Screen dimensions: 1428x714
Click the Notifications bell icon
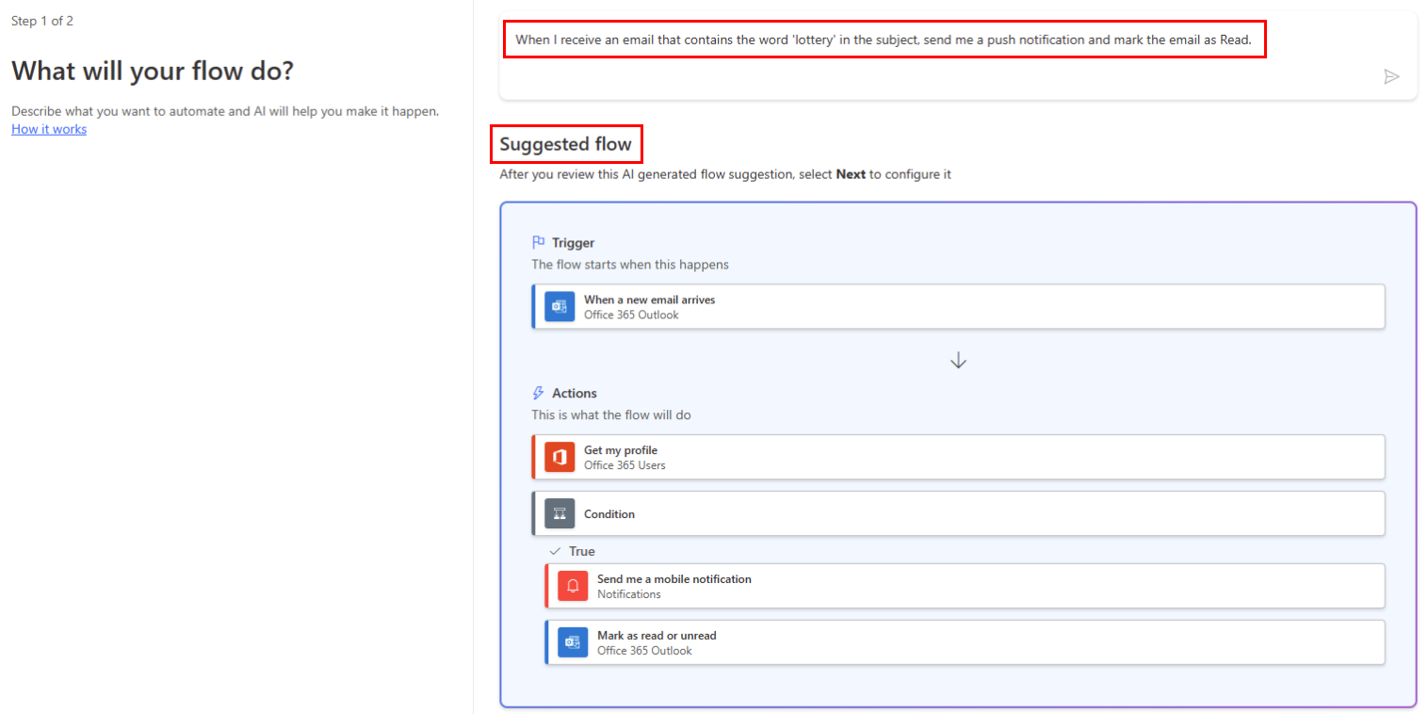point(573,585)
